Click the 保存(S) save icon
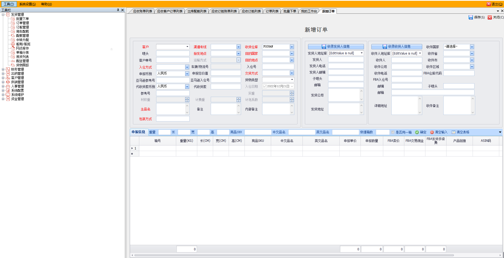 point(471,17)
